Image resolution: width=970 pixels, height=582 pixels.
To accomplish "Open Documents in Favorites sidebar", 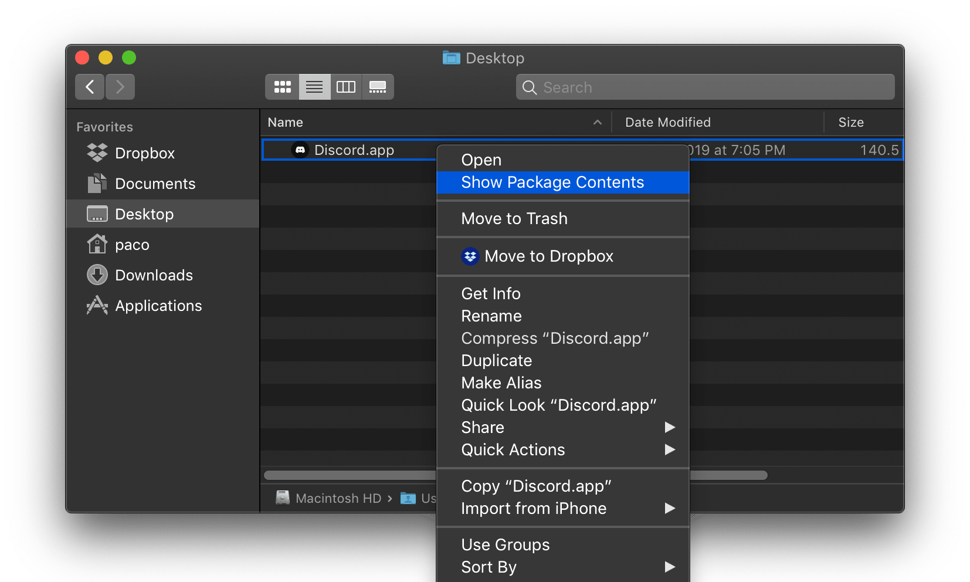I will point(162,183).
